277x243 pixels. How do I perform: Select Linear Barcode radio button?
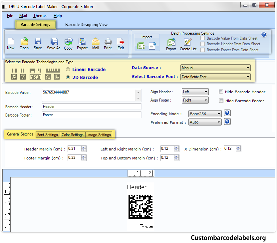point(68,69)
